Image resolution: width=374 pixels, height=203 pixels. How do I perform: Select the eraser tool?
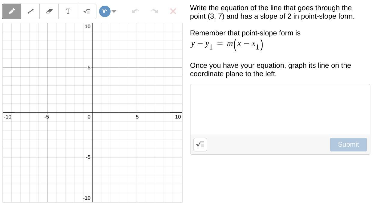point(49,11)
